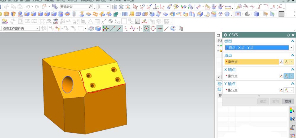Click the Undo arrow icon
This screenshot has width=296, height=138.
[28, 7]
